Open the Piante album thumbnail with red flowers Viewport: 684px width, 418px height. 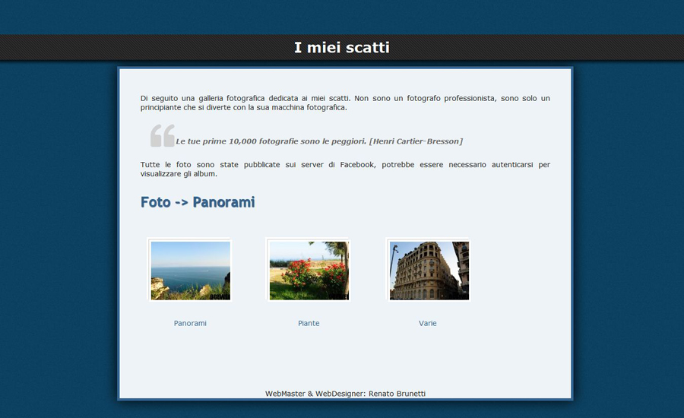point(309,271)
